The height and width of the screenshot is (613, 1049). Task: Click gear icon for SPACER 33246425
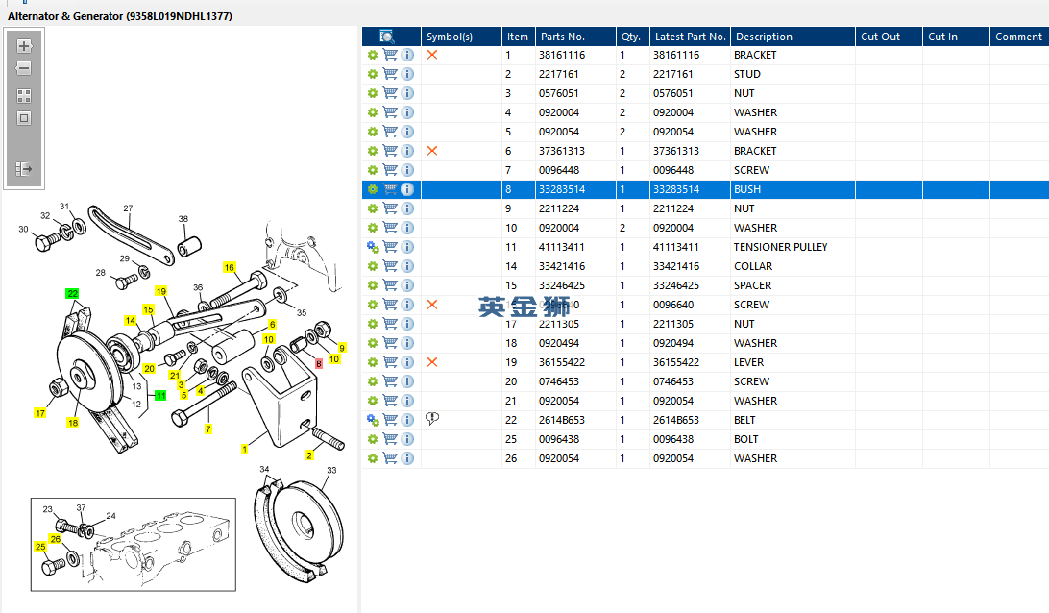coord(373,285)
